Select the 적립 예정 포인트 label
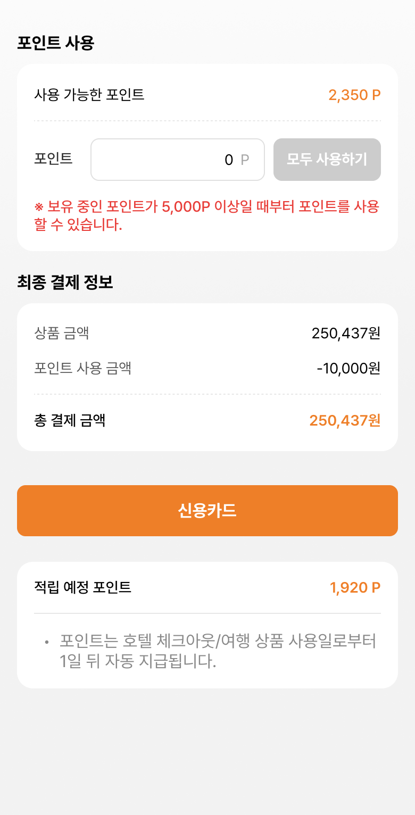This screenshot has width=415, height=815. pyautogui.click(x=82, y=587)
